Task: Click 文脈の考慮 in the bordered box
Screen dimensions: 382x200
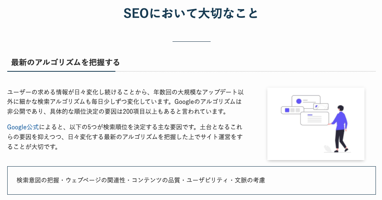Action: (250, 180)
